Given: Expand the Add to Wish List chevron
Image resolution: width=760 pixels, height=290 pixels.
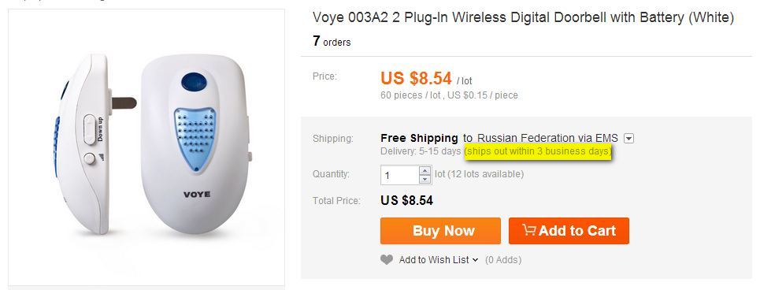Looking at the screenshot, I should point(475,260).
